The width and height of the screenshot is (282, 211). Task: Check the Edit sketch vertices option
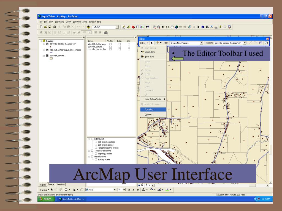pyautogui.click(x=96, y=142)
